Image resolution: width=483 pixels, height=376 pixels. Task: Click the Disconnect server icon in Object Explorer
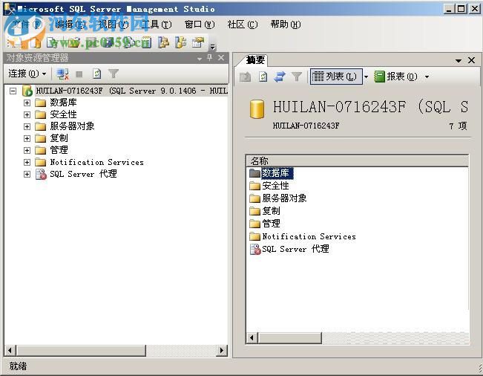[x=62, y=74]
